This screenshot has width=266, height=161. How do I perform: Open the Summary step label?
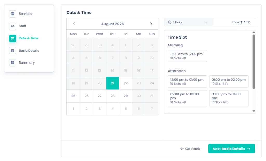click(27, 63)
